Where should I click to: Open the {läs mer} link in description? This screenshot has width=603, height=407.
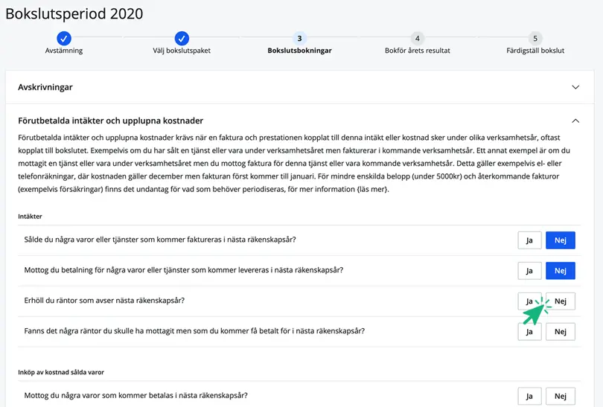point(372,189)
